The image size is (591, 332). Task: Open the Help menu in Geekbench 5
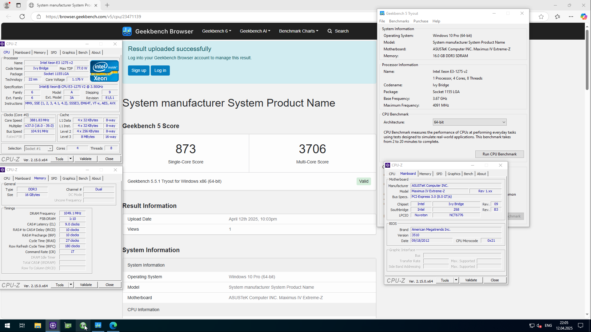point(436,21)
